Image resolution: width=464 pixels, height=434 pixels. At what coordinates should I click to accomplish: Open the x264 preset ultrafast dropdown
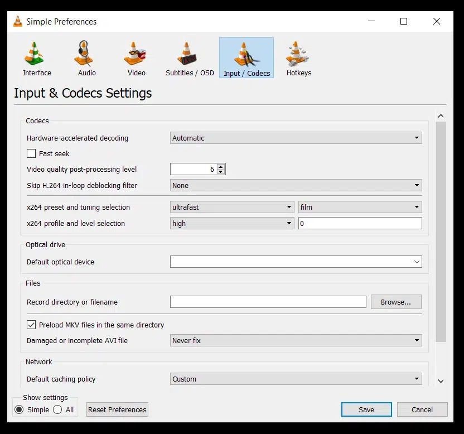pos(232,207)
